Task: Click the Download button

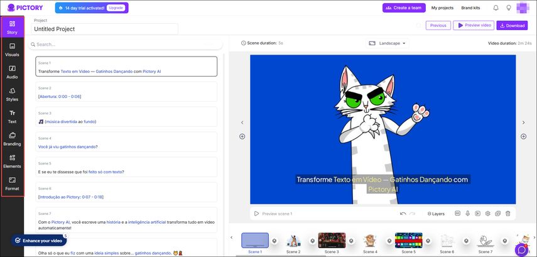Action: pyautogui.click(x=512, y=25)
